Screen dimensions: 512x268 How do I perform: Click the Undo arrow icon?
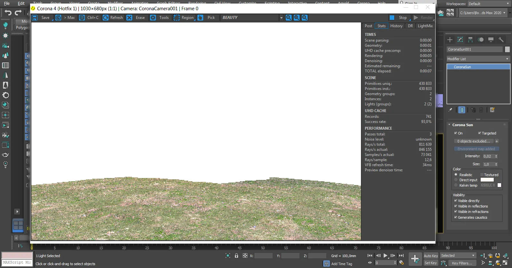click(8, 13)
